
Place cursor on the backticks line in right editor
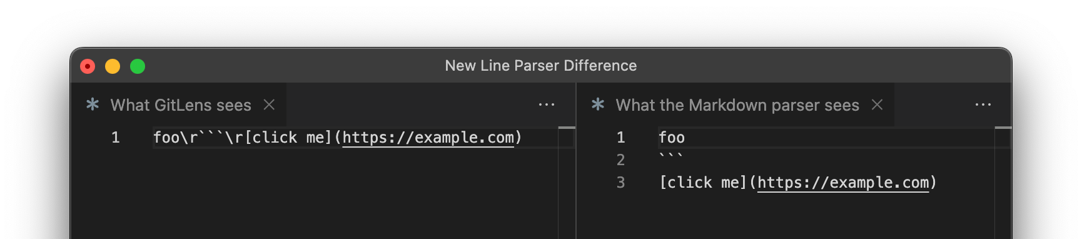point(671,157)
